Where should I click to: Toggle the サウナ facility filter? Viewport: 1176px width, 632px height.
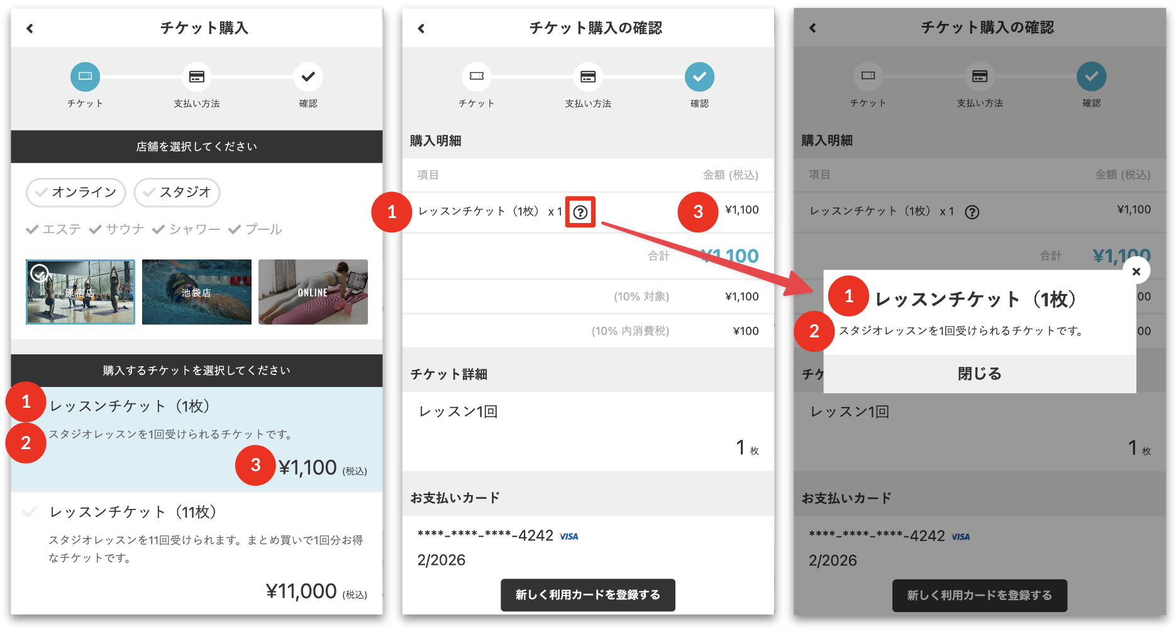[x=117, y=229]
